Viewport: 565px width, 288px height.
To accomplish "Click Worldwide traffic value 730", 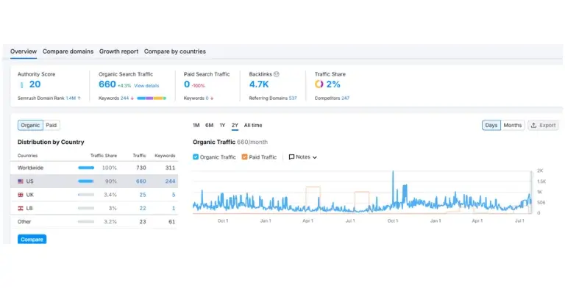I will click(141, 168).
